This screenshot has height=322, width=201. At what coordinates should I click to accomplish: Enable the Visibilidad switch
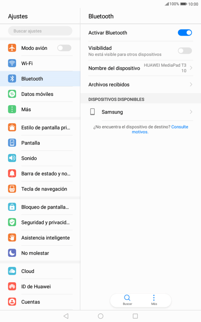point(185,51)
